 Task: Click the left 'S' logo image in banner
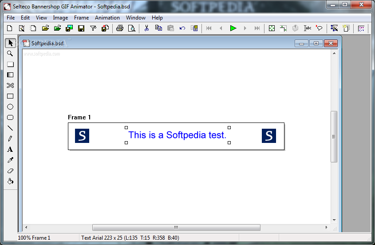coord(82,136)
